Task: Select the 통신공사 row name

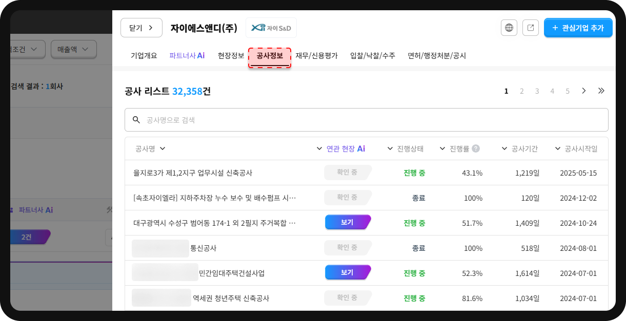Action: click(204, 248)
